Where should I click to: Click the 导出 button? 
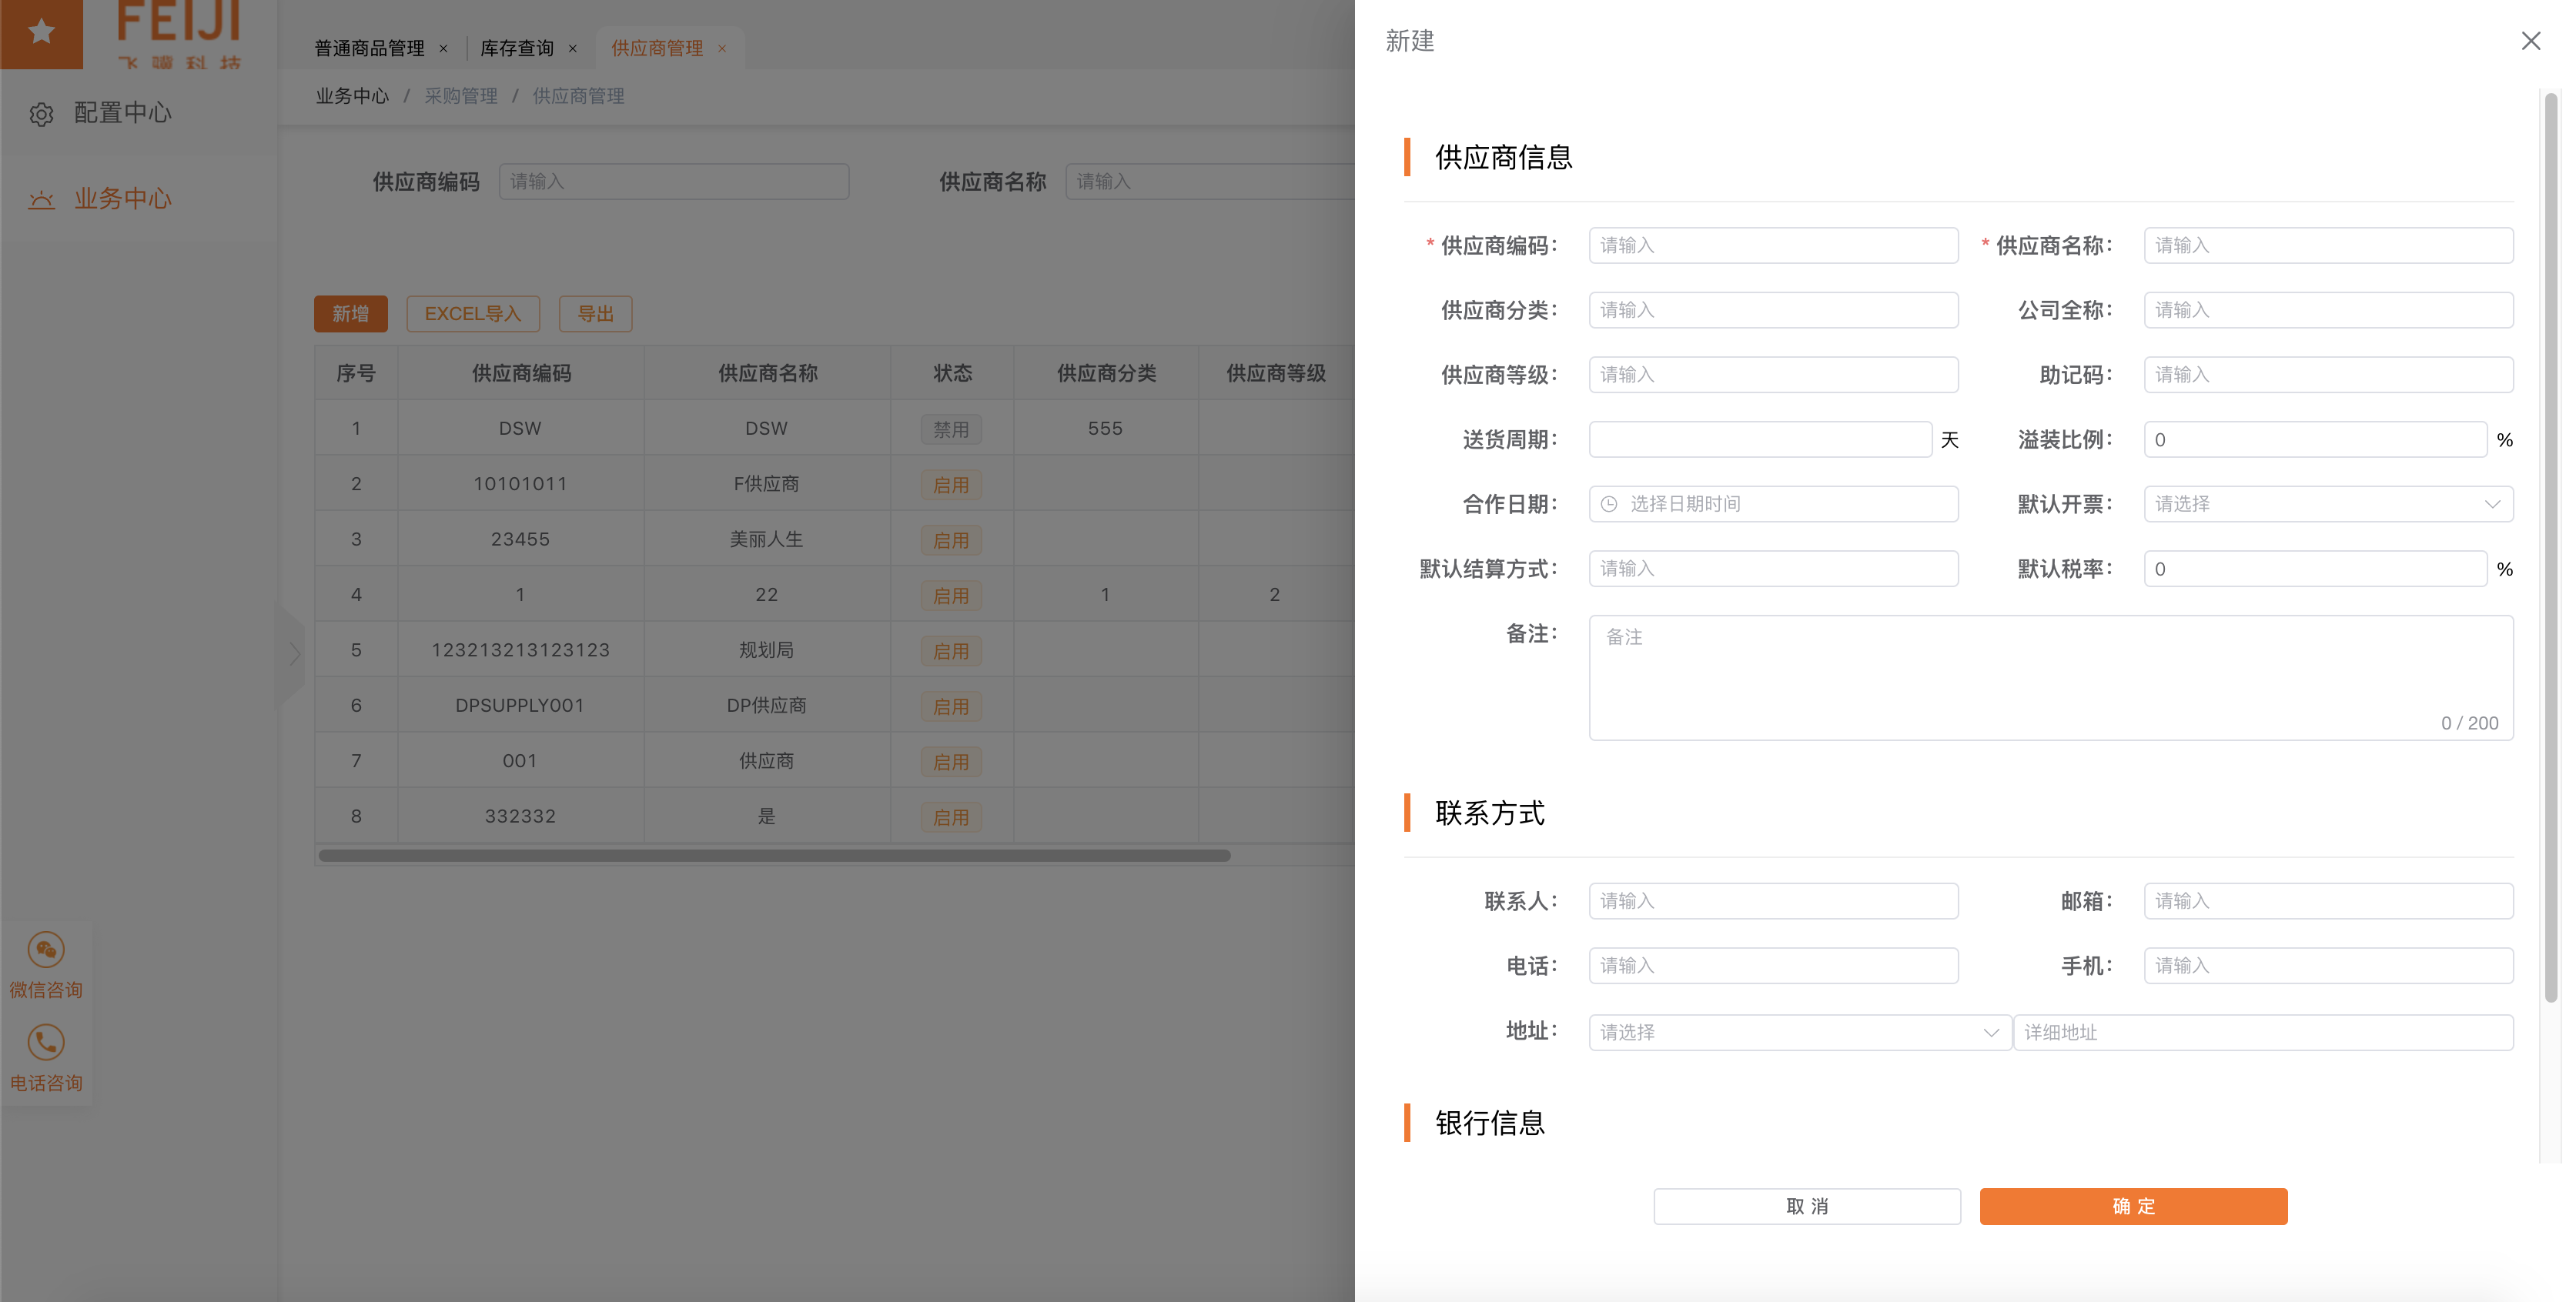[x=596, y=314]
